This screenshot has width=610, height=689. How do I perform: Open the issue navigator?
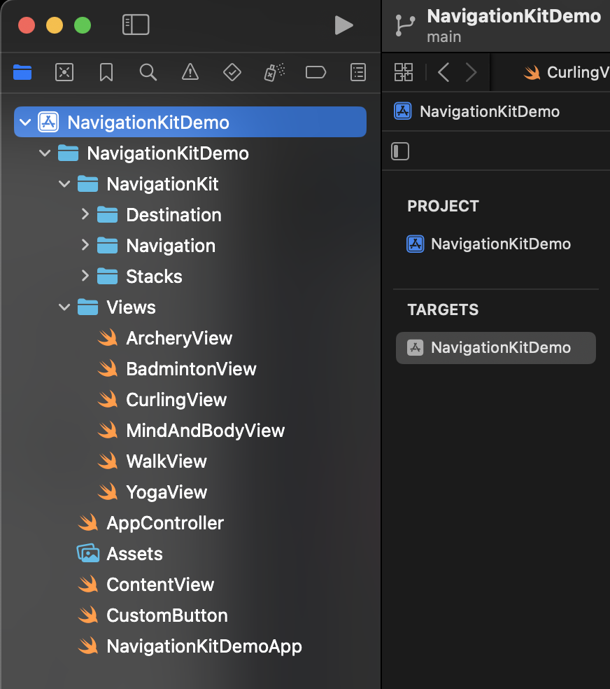190,72
